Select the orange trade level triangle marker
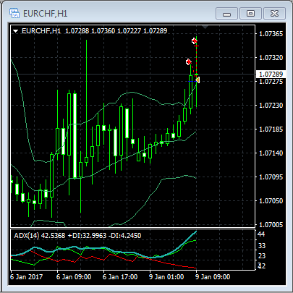293x293 pixels. [x=198, y=80]
